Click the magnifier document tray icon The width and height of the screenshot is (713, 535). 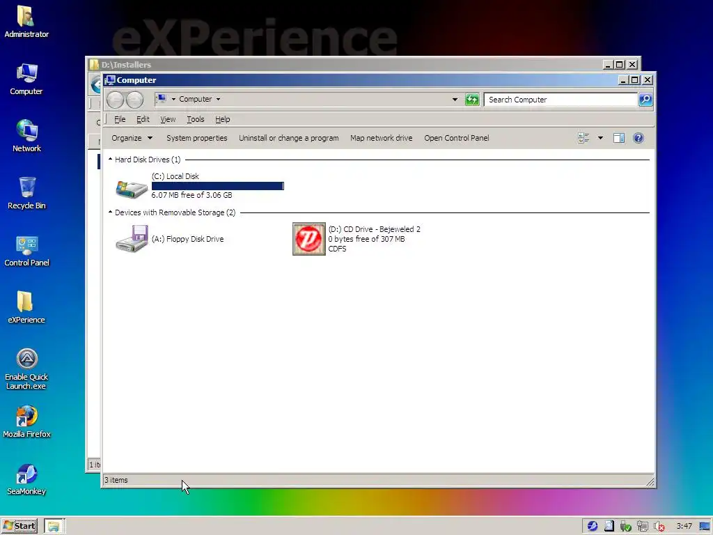609,526
